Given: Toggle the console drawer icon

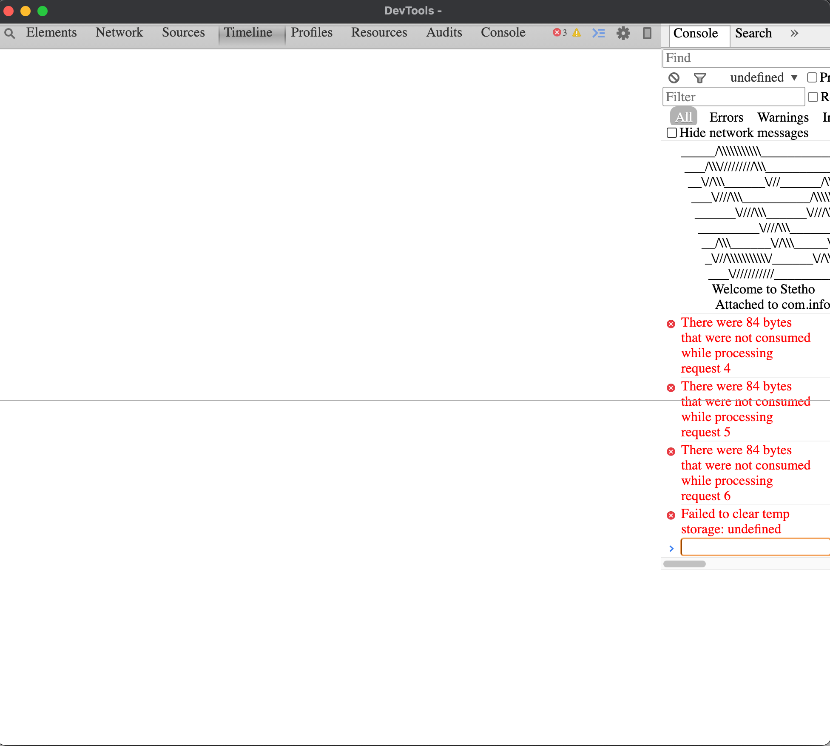Looking at the screenshot, I should coord(598,33).
